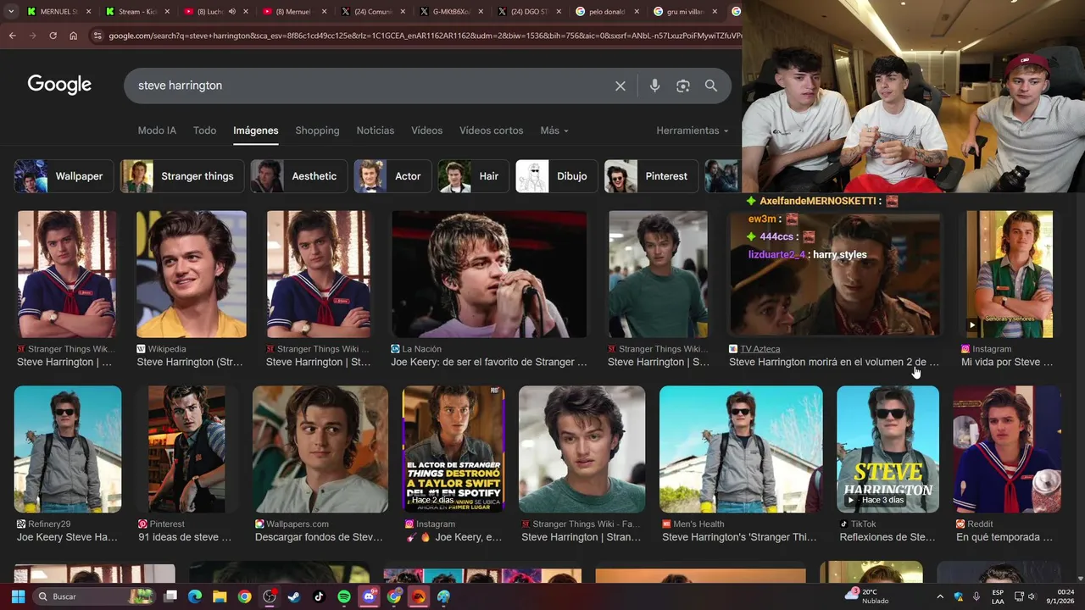This screenshot has width=1085, height=610.
Task: Show hidden system tray icons
Action: pos(940,596)
